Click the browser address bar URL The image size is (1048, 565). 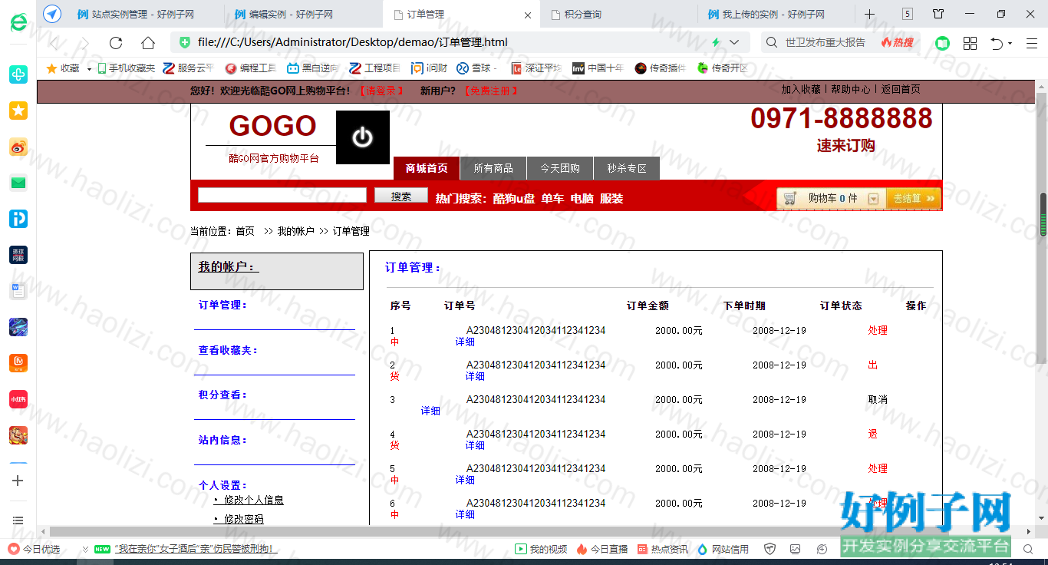(353, 42)
